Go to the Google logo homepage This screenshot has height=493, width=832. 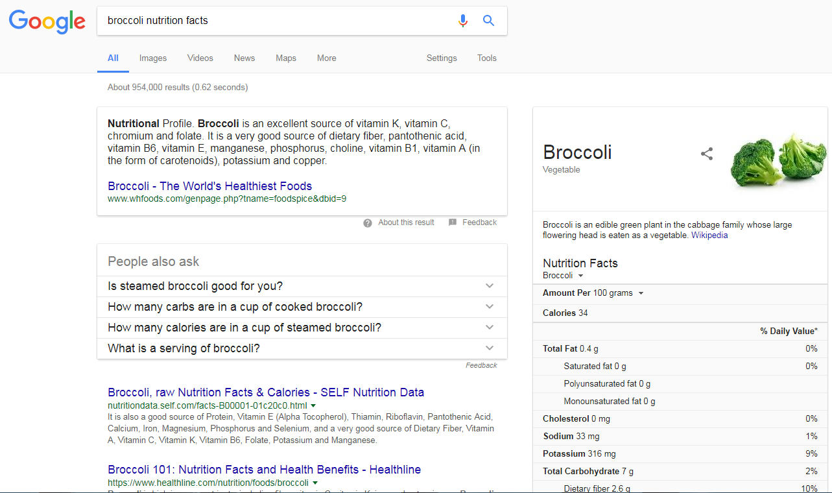[47, 21]
